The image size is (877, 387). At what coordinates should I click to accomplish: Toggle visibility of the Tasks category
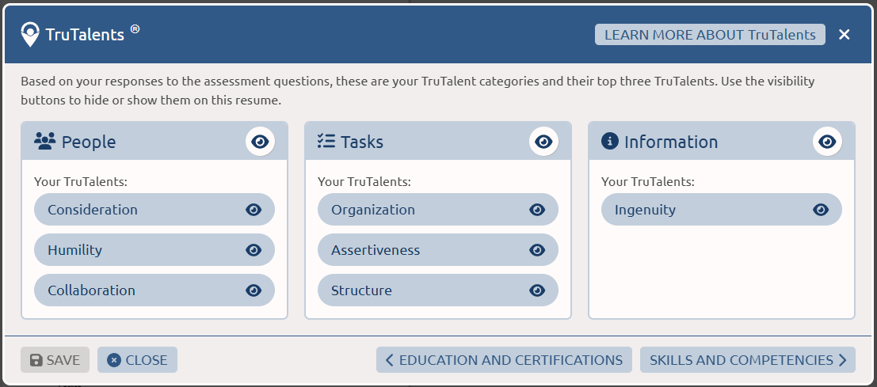point(543,142)
